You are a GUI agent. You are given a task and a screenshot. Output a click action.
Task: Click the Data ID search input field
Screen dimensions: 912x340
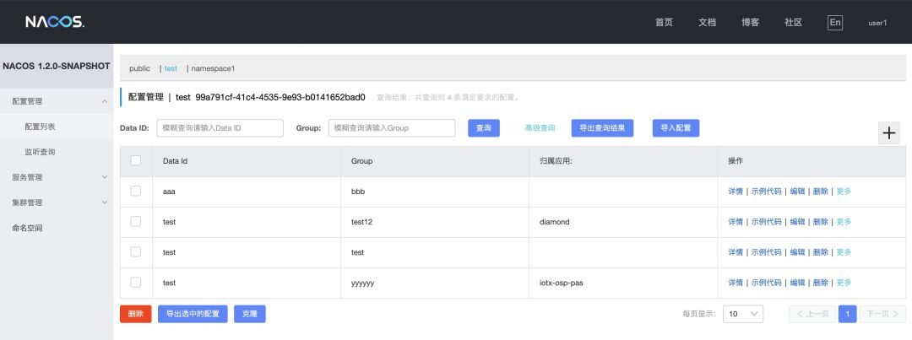[x=220, y=128]
